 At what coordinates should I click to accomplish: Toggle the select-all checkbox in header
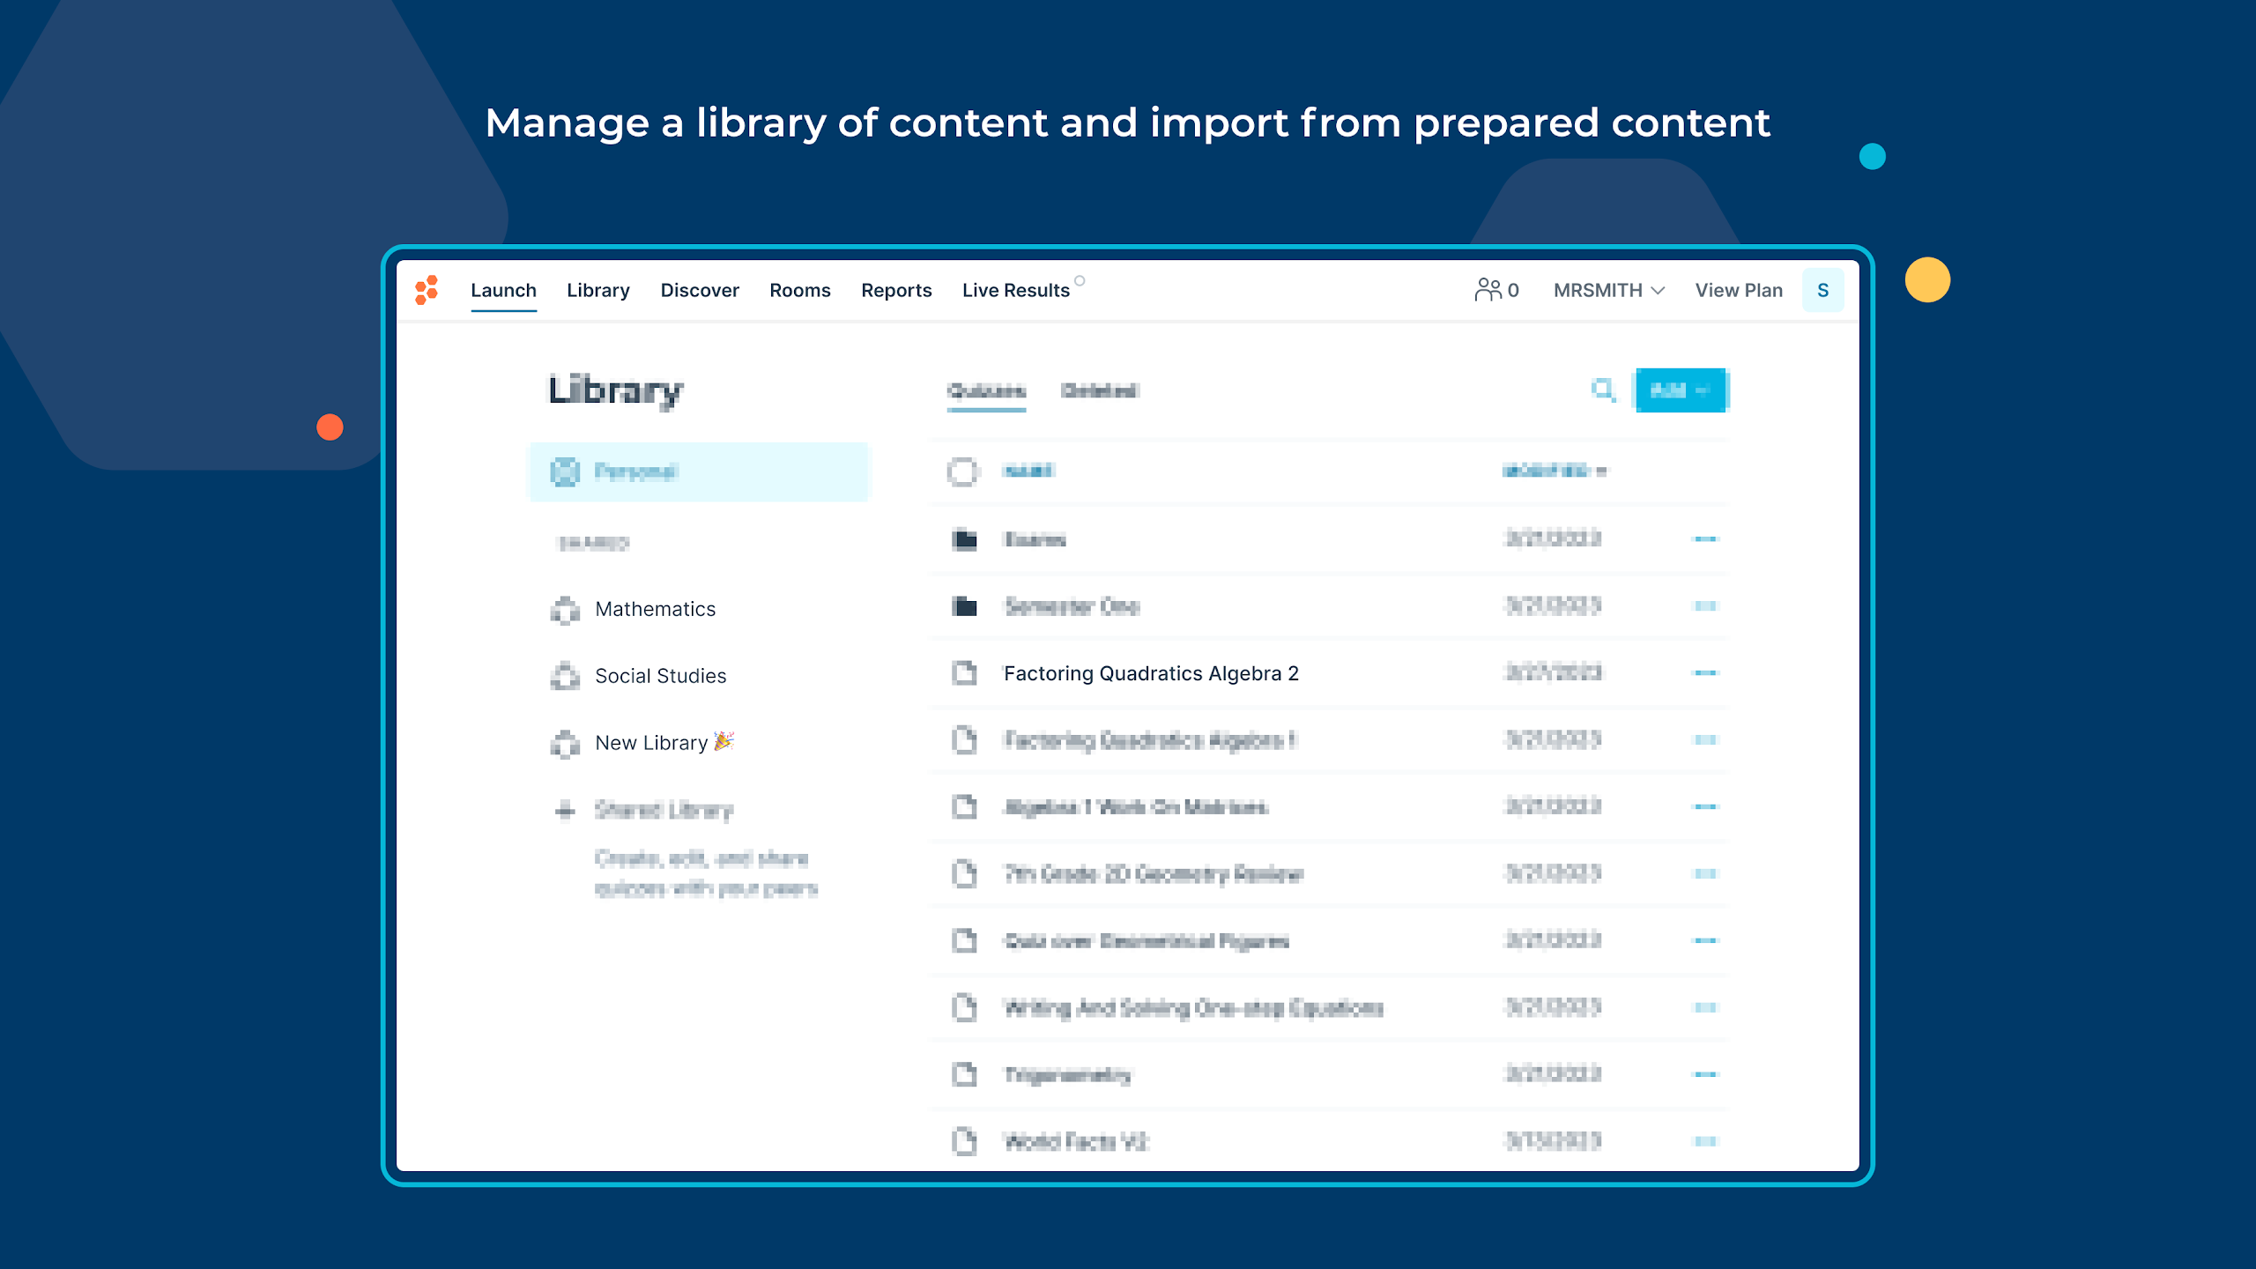[x=963, y=471]
